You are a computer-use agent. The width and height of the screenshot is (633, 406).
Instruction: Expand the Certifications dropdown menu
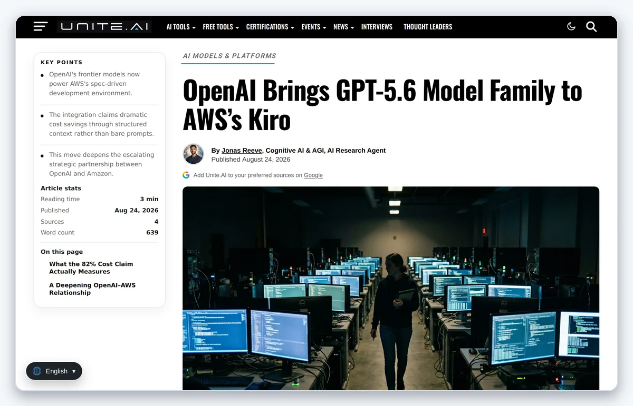pos(270,27)
